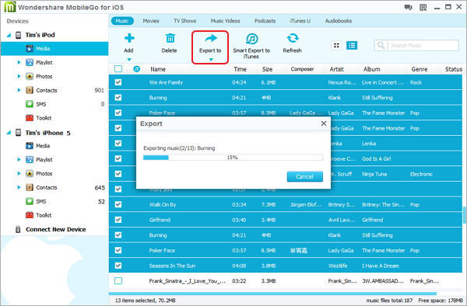Open Media under Tim's iPhone 5
Image resolution: width=467 pixels, height=306 pixels.
[x=43, y=145]
